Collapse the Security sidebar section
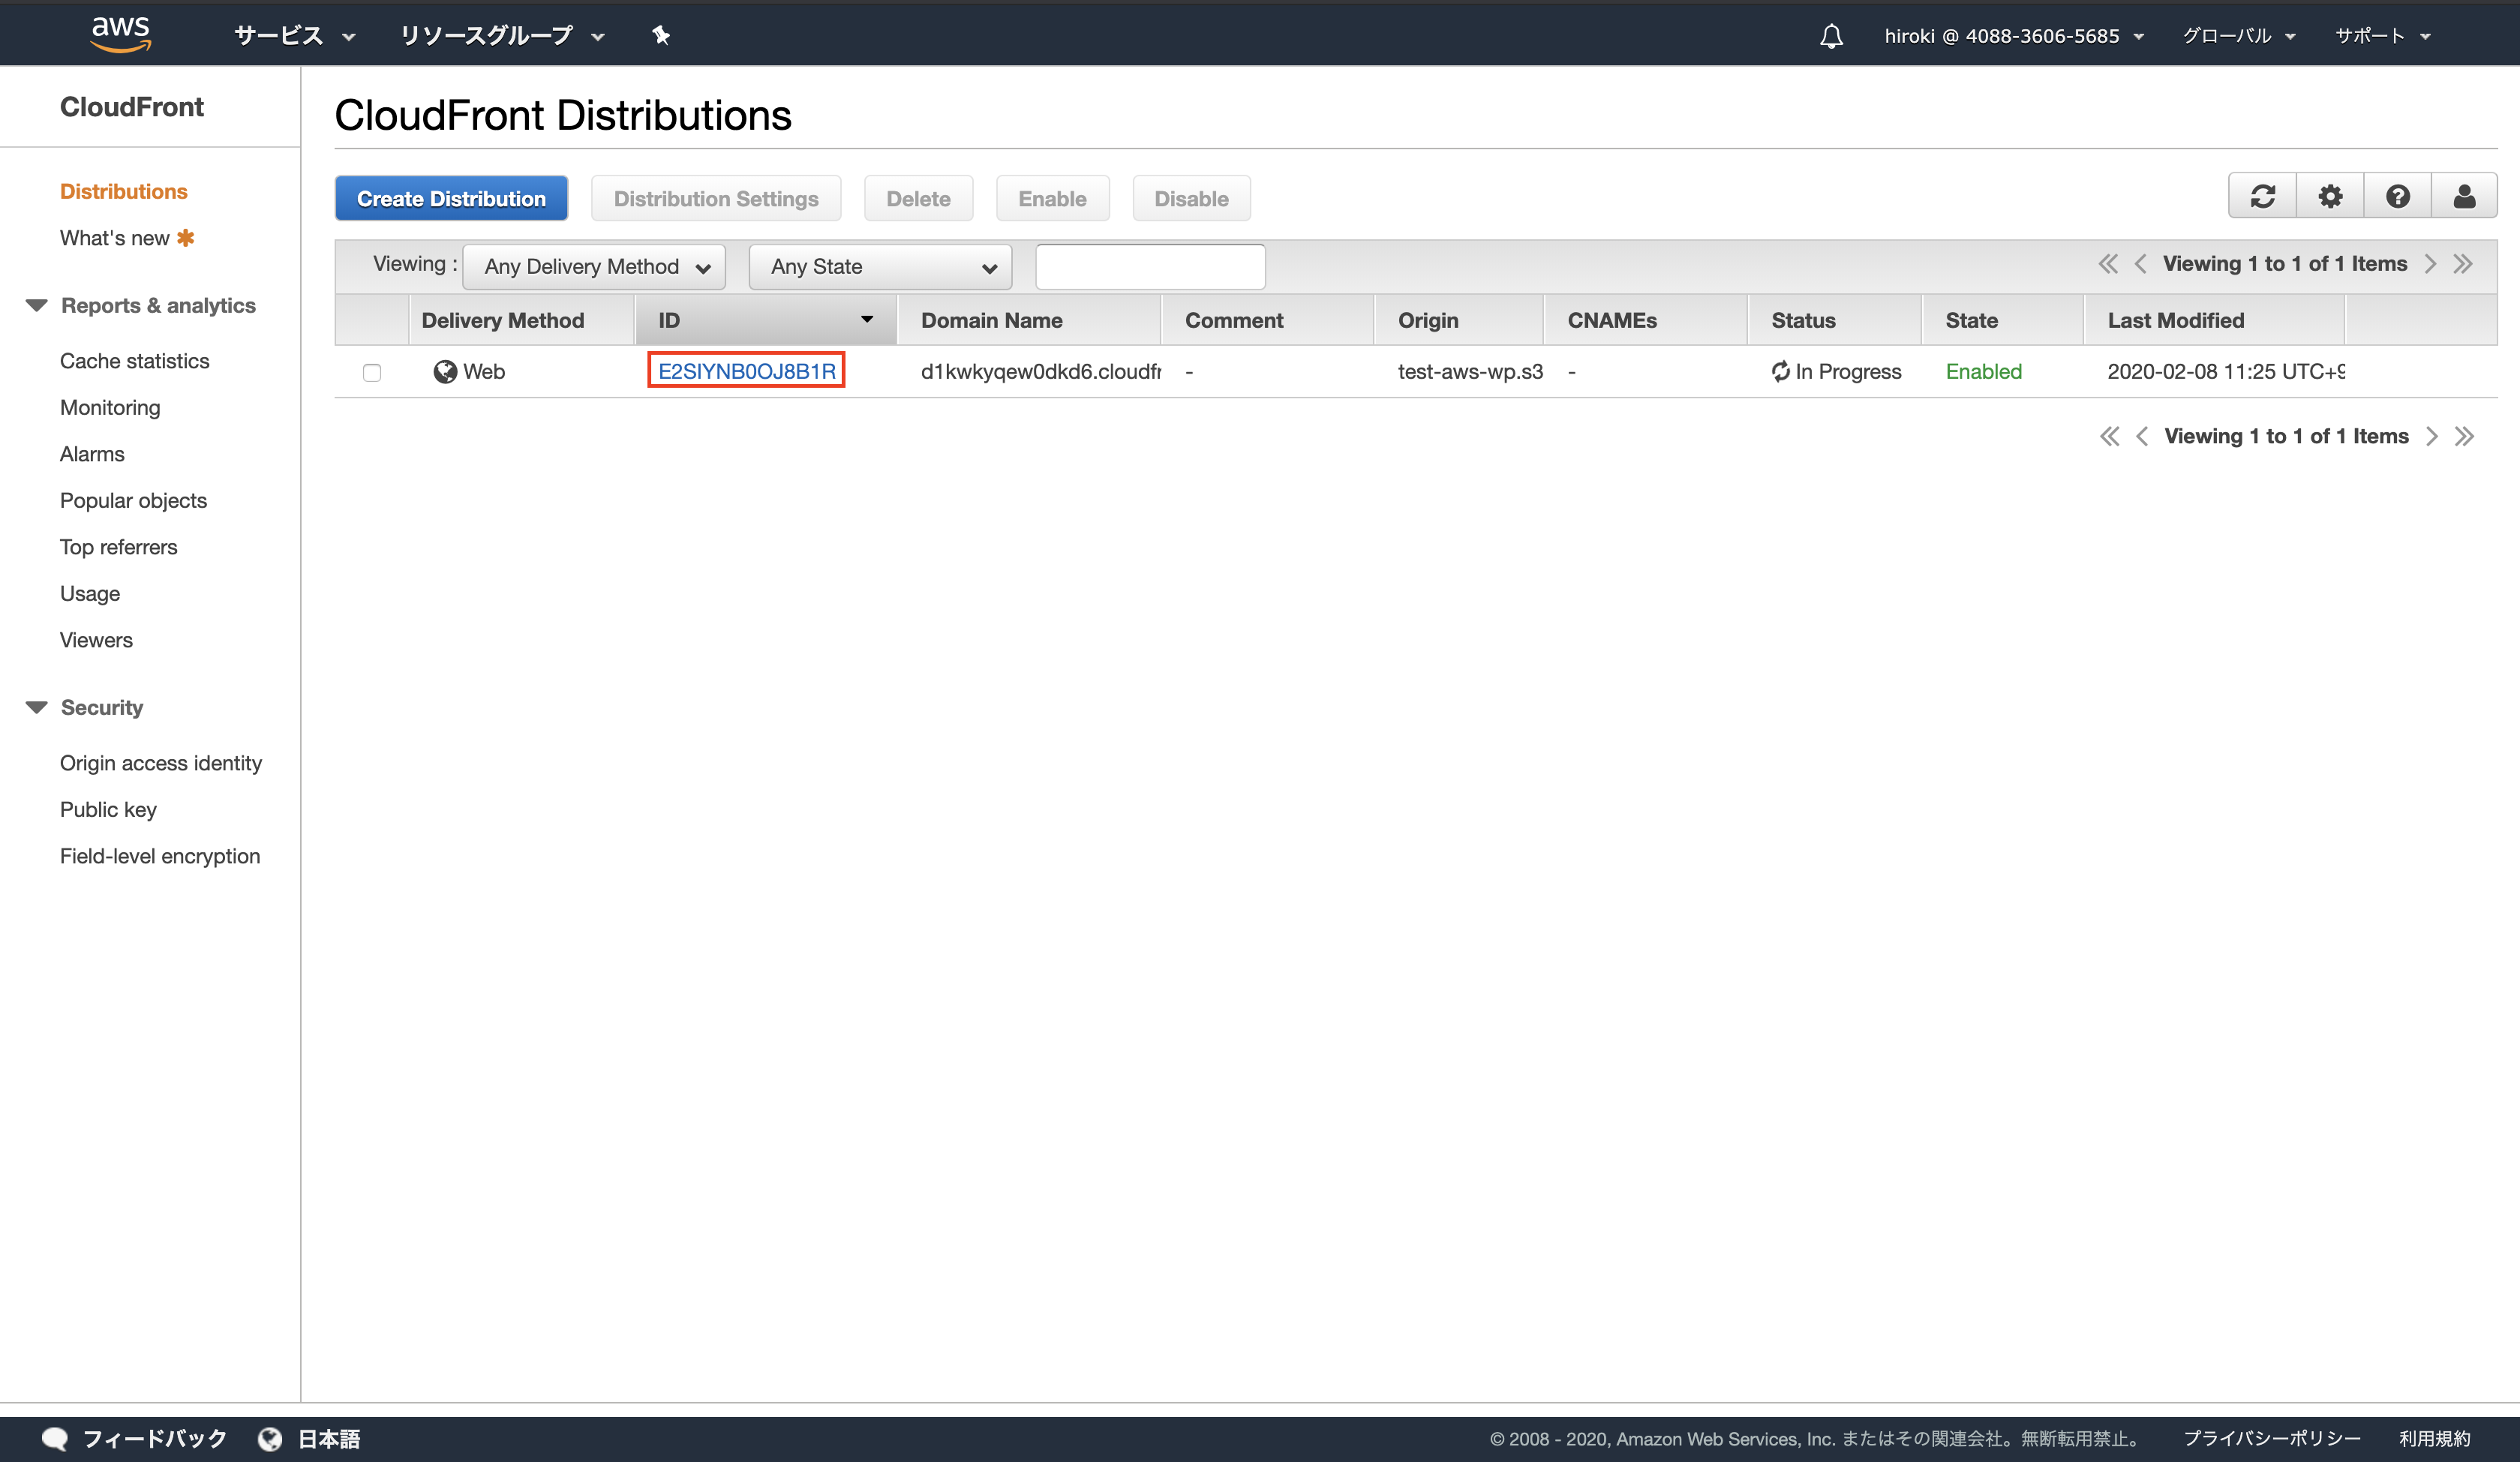2520x1462 pixels. tap(37, 708)
